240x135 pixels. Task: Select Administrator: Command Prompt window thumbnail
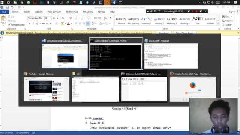tap(116, 54)
